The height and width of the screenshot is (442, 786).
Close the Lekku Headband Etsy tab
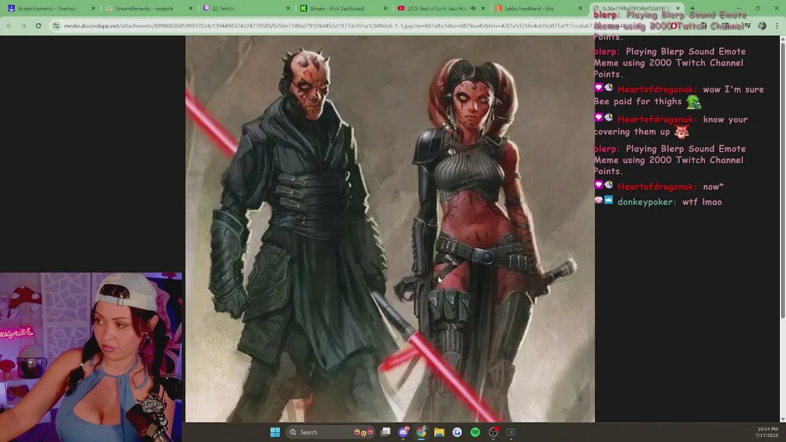coord(580,9)
